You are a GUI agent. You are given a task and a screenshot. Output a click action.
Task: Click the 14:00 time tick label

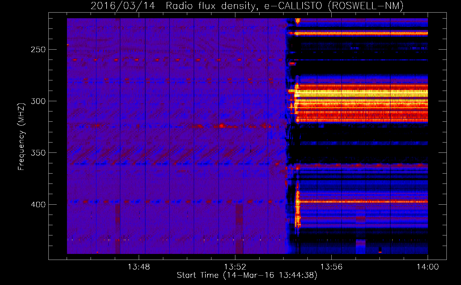(428, 267)
